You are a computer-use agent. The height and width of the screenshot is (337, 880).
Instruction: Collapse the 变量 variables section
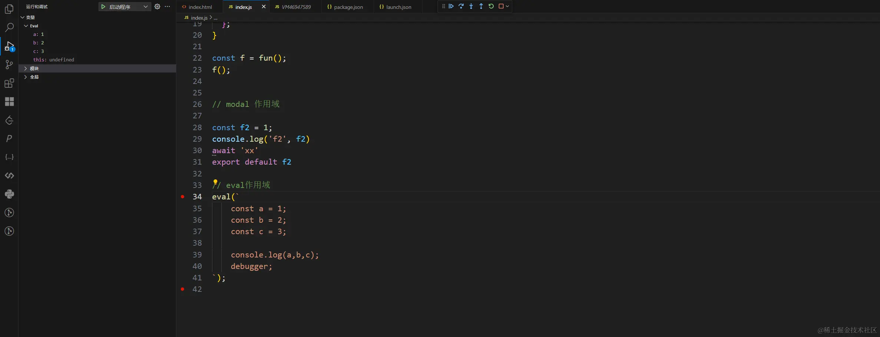click(x=23, y=17)
